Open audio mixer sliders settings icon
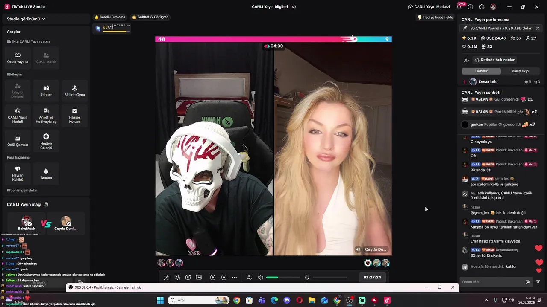The width and height of the screenshot is (547, 307). [x=250, y=278]
